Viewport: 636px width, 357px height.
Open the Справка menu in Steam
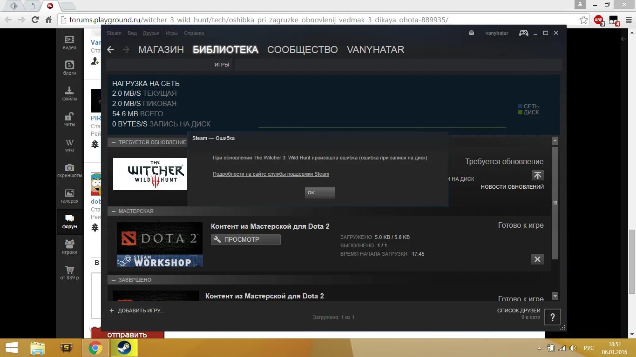pyautogui.click(x=194, y=33)
